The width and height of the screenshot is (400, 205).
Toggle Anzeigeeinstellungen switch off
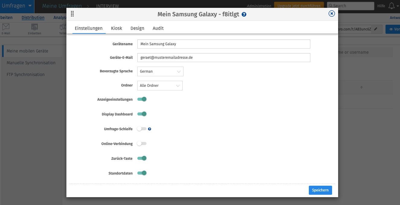(x=142, y=99)
